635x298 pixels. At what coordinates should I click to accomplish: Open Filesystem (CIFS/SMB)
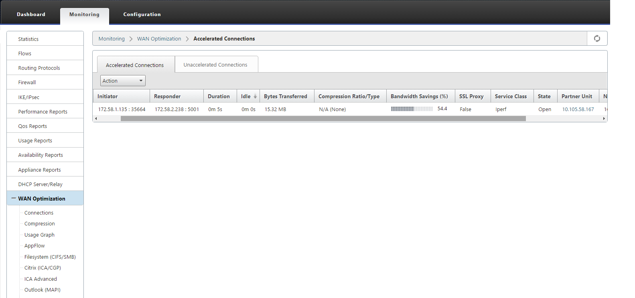[x=50, y=257]
